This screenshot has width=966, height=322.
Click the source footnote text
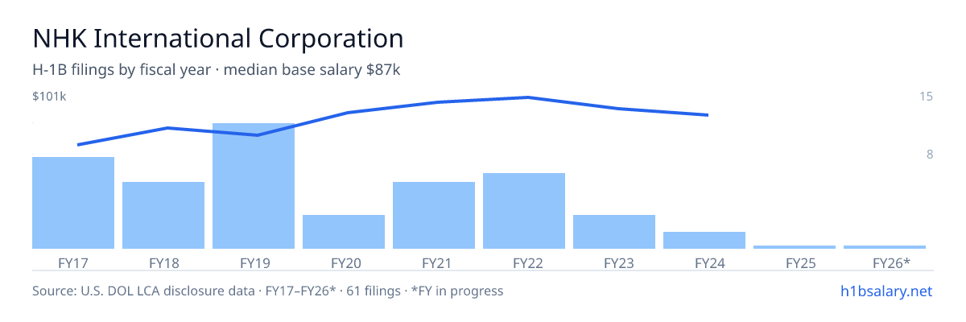pos(267,291)
